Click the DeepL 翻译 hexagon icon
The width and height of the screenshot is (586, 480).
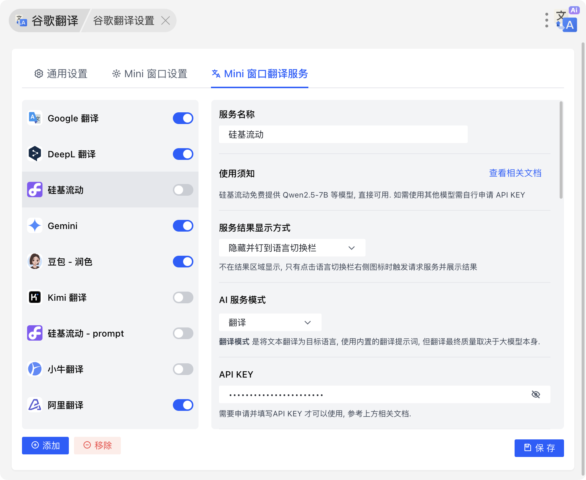click(35, 154)
